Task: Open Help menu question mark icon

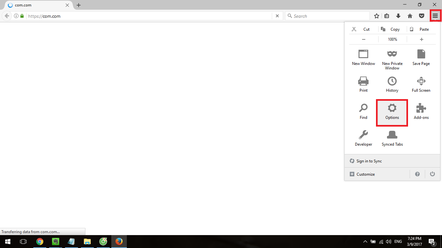Action: tap(417, 174)
